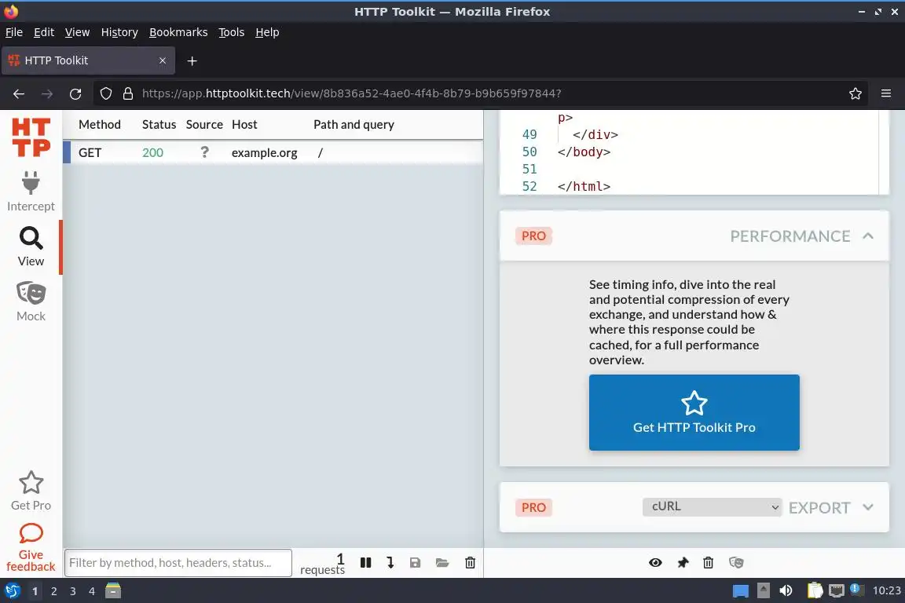This screenshot has width=905, height=603.
Task: Open the Firefox hamburger menu
Action: tap(886, 93)
